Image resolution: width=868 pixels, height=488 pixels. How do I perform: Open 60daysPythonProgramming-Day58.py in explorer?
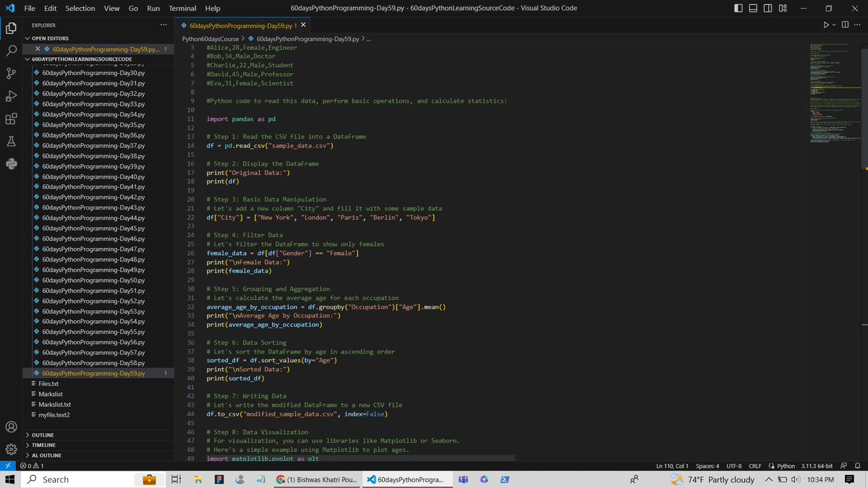93,363
